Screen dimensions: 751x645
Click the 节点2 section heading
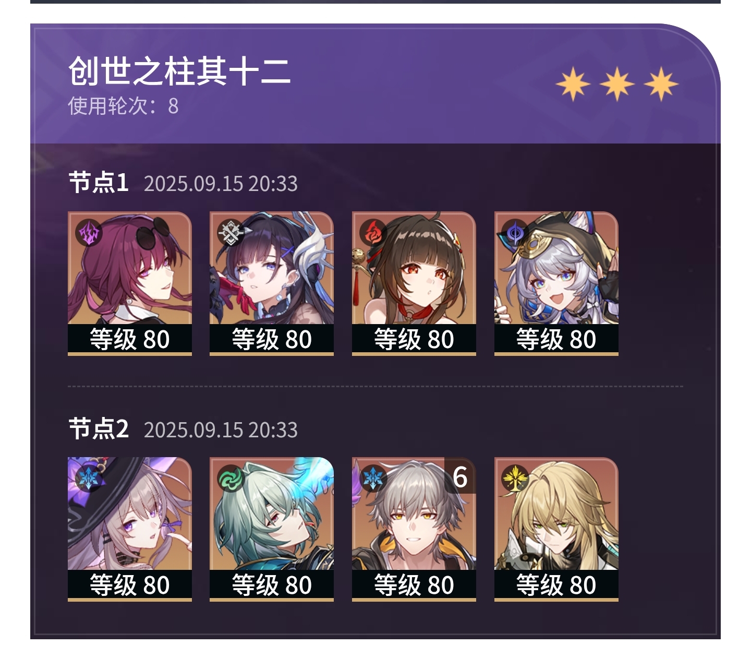coord(99,429)
